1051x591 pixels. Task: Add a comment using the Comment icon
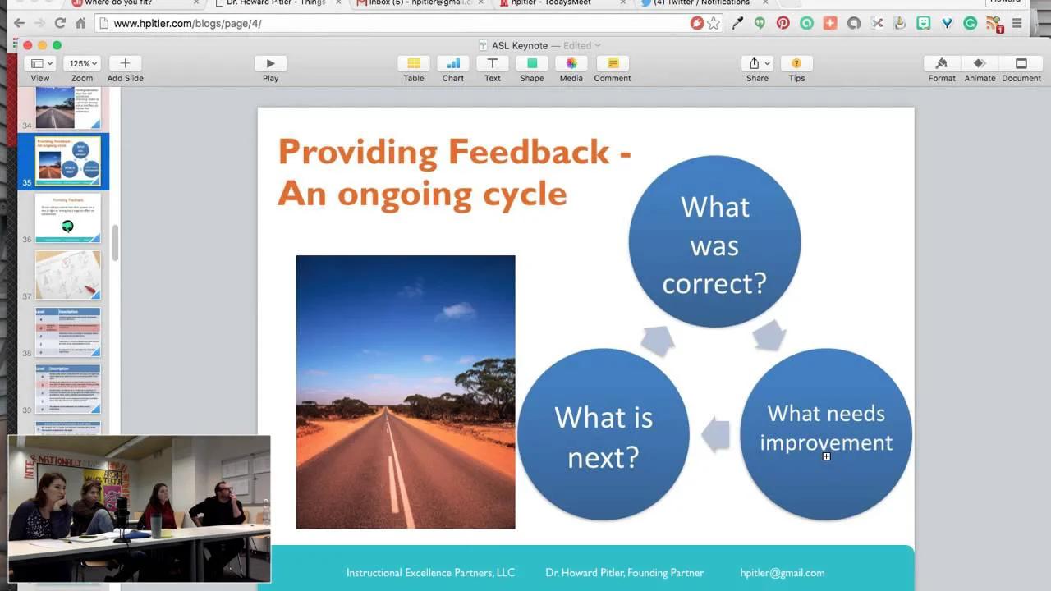click(x=612, y=64)
